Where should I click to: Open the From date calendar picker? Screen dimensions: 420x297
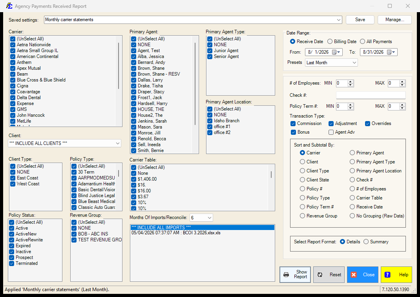point(336,52)
